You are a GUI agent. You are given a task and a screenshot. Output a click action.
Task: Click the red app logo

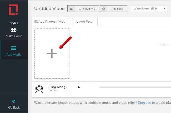[14, 10]
